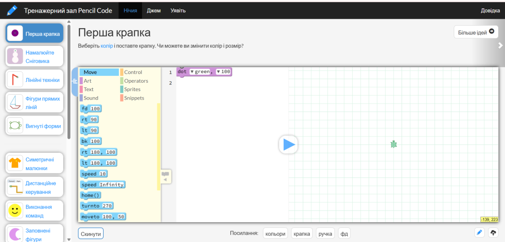Pick the fd 100 block
Screen dimensions: 505x242
[91, 109]
